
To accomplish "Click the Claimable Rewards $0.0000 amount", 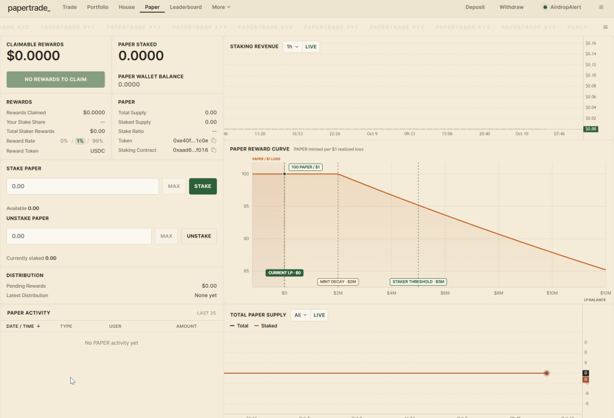I will pyautogui.click(x=33, y=56).
